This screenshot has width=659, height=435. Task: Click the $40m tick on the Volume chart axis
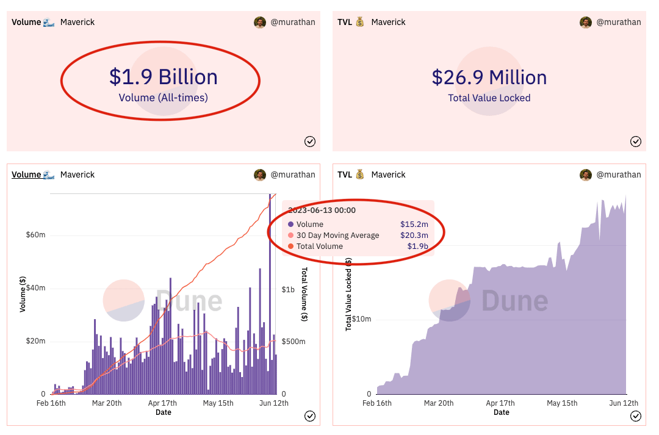tap(36, 288)
